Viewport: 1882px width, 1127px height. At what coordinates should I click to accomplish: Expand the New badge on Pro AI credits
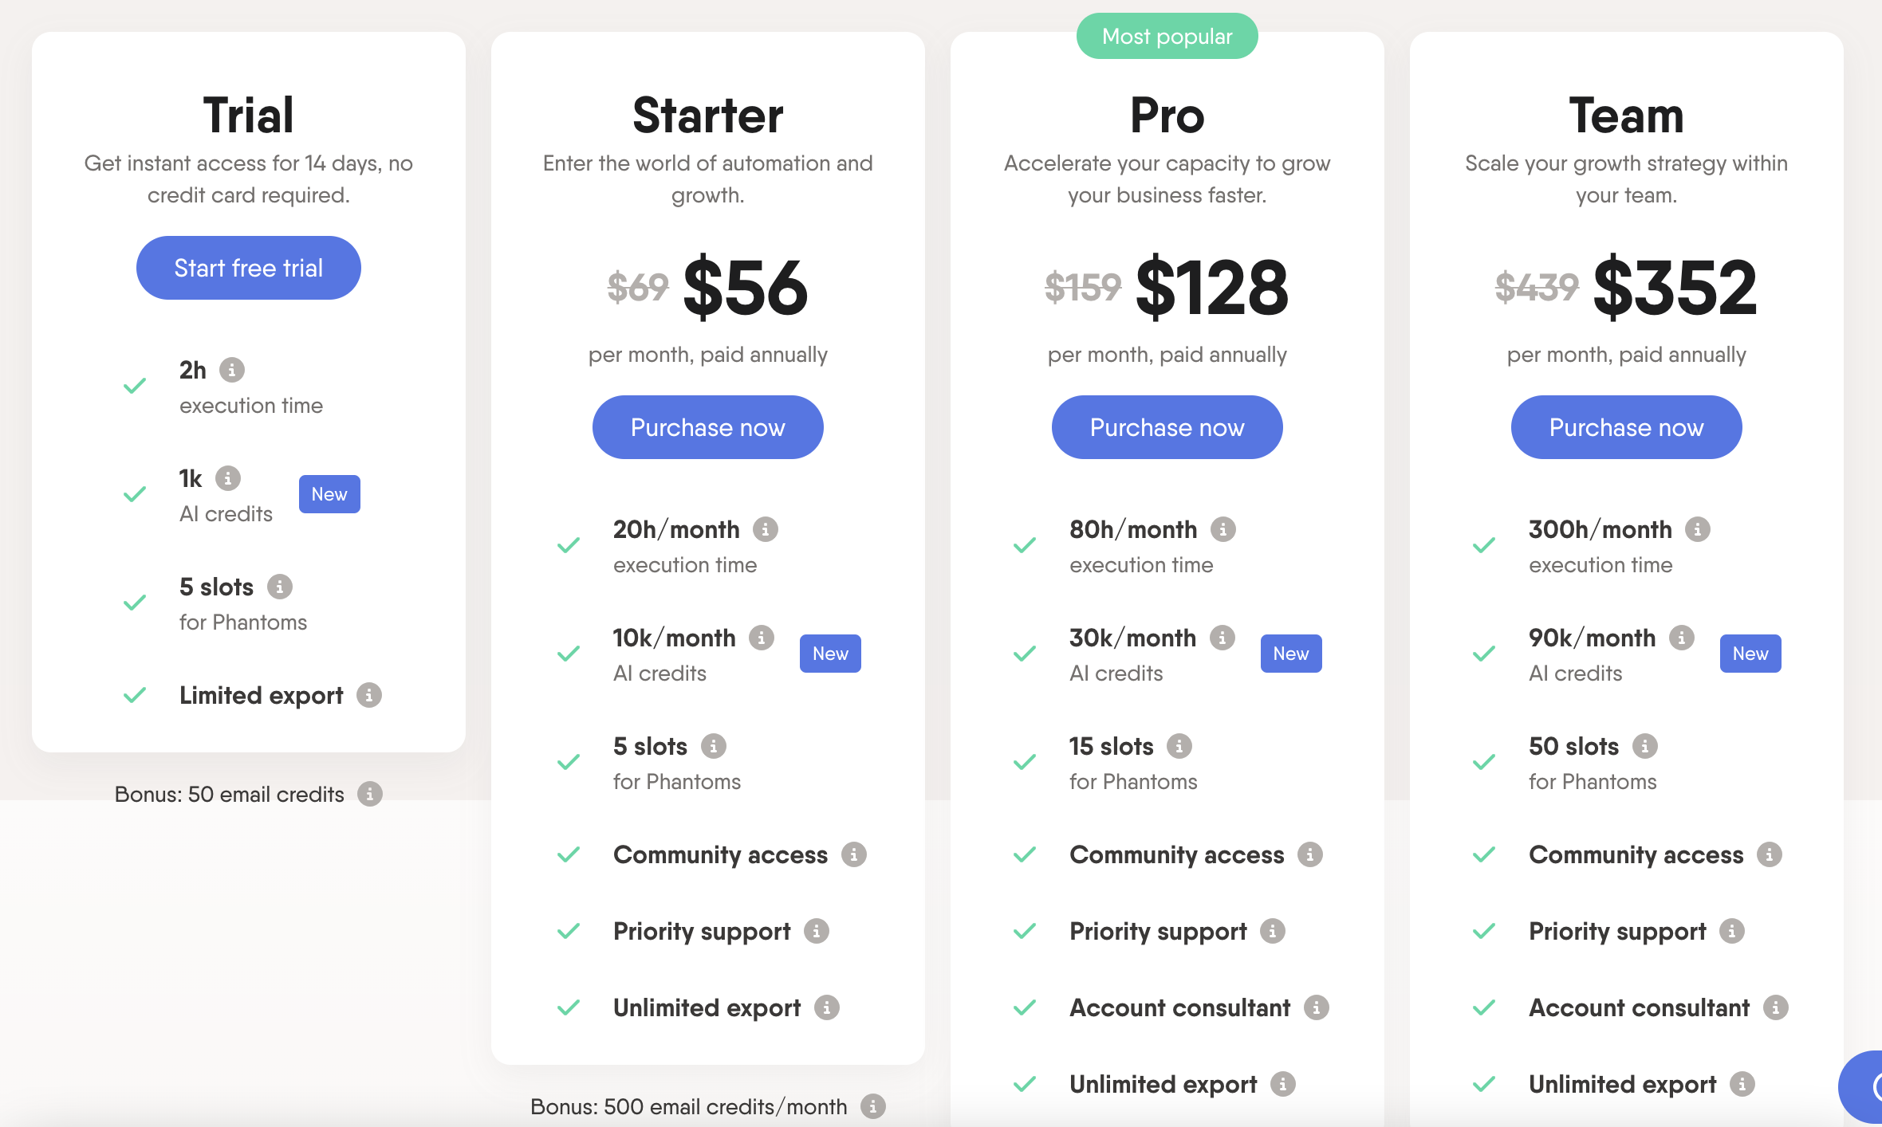point(1289,654)
